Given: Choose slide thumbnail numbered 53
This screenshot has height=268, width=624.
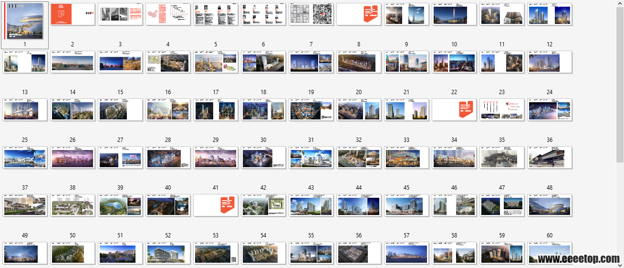Looking at the screenshot, I should (x=216, y=205).
